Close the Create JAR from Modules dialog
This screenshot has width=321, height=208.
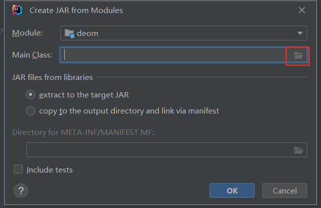point(301,10)
